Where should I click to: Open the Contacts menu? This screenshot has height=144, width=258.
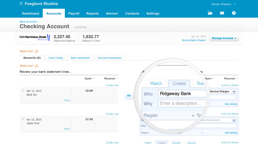click(x=132, y=13)
